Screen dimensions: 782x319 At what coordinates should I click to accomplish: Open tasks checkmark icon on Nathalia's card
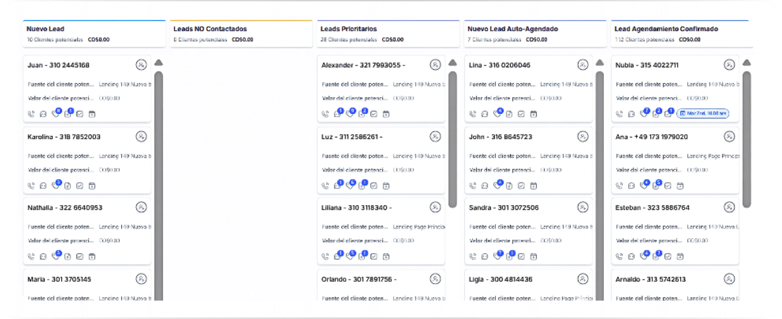(x=80, y=257)
